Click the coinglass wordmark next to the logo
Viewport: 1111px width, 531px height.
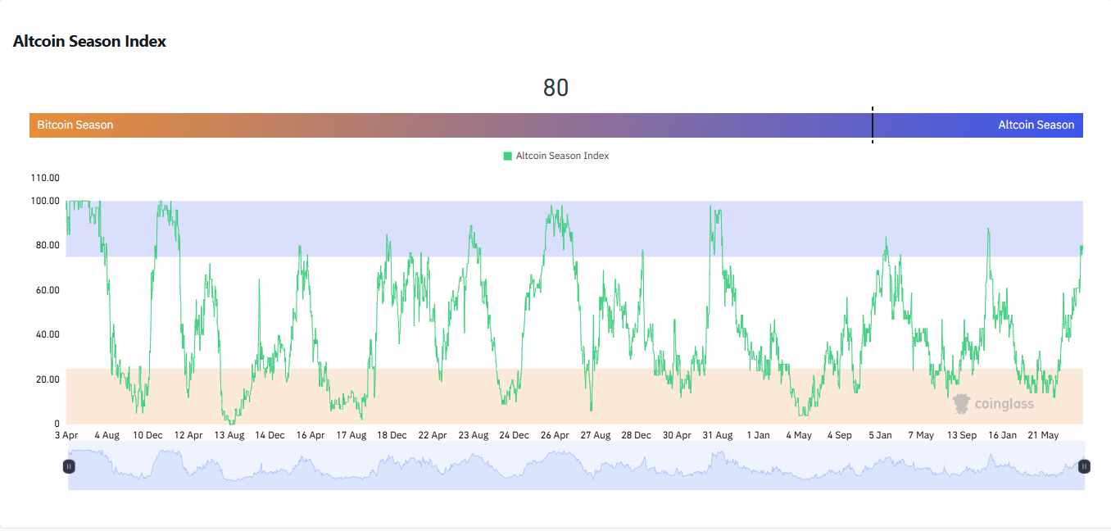click(1005, 402)
